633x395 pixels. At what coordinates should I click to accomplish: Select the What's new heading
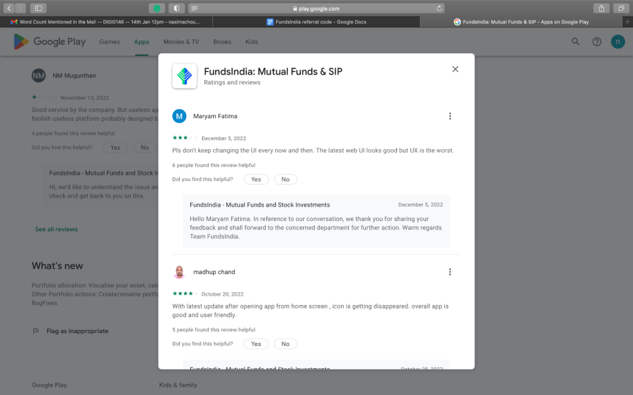point(57,266)
